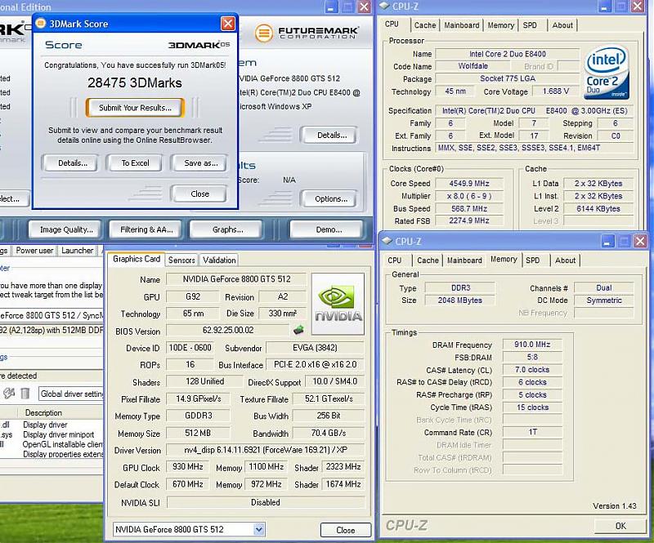The width and height of the screenshot is (654, 543).
Task: Open Memory tab in CPU-Z processor window
Action: [x=501, y=25]
